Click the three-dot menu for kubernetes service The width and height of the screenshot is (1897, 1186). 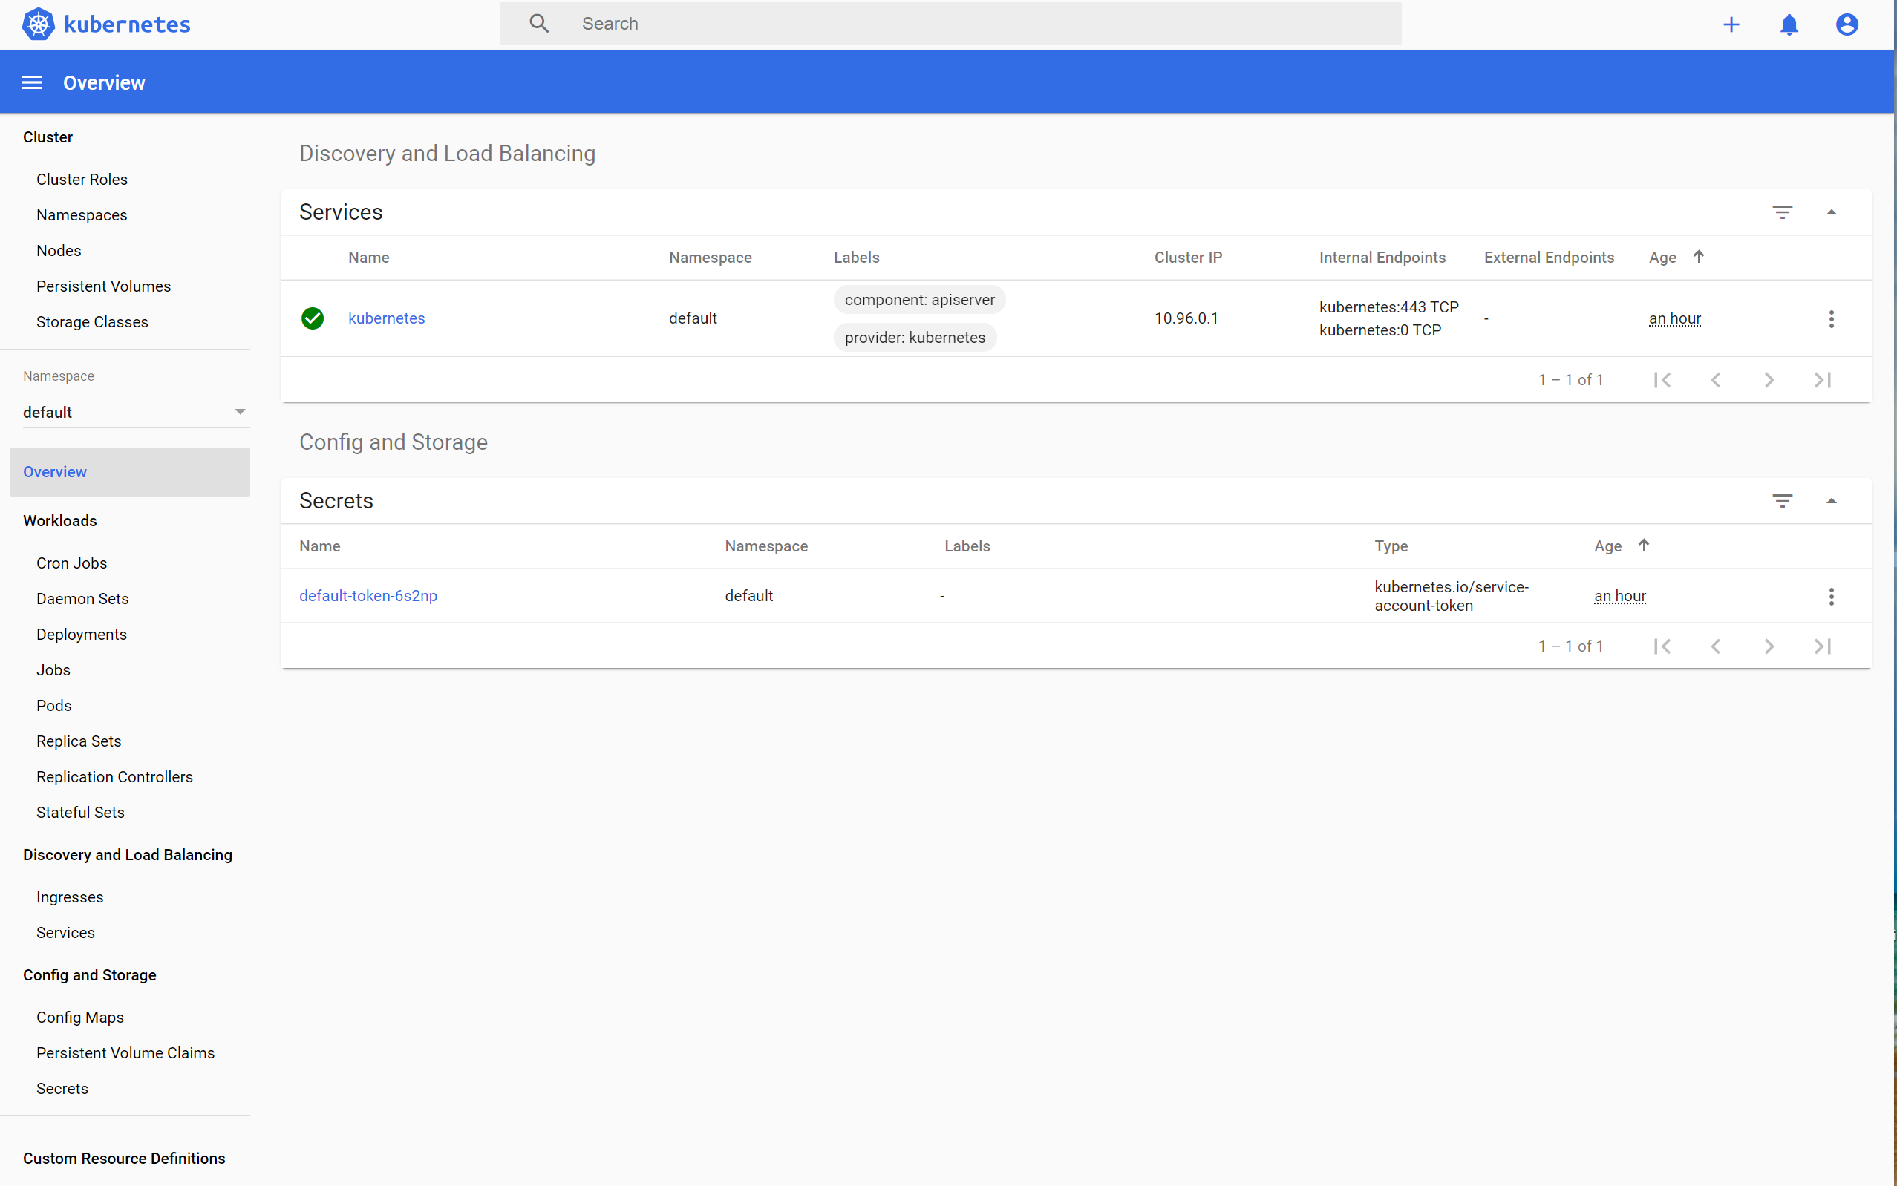pyautogui.click(x=1832, y=318)
